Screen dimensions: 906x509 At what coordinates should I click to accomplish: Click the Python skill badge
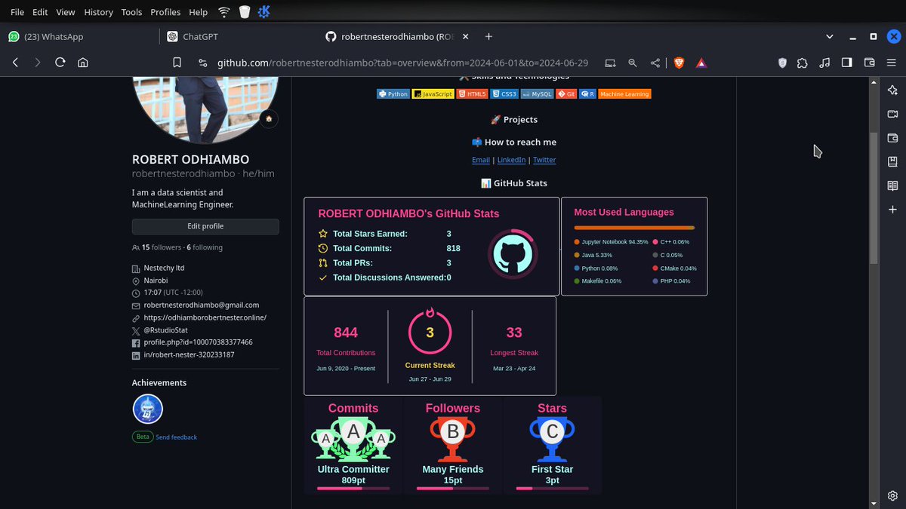point(393,94)
